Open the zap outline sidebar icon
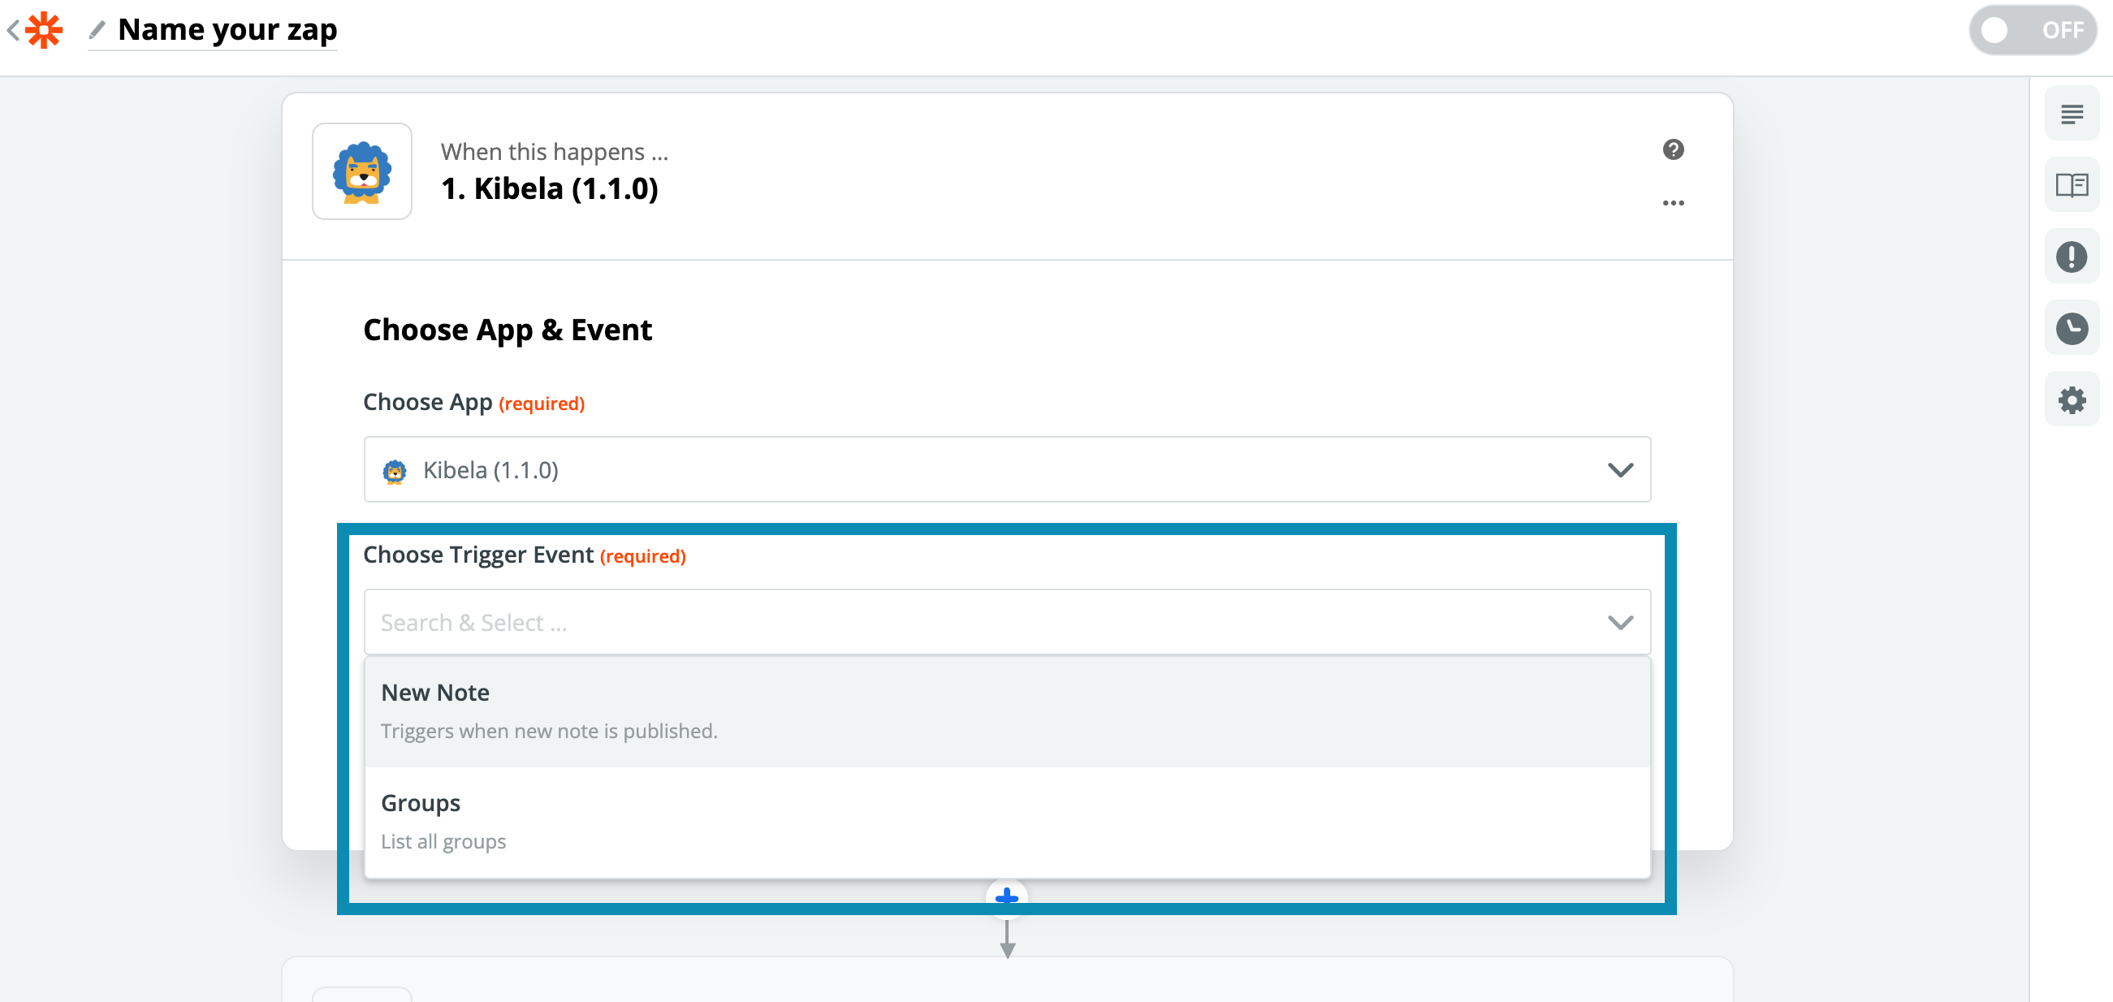The width and height of the screenshot is (2113, 1002). pyautogui.click(x=2071, y=114)
